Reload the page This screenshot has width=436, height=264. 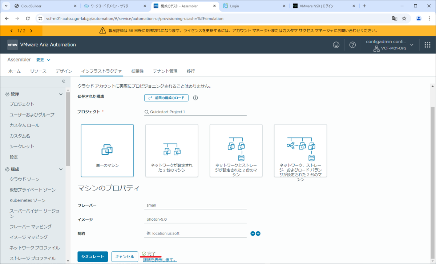point(28,18)
